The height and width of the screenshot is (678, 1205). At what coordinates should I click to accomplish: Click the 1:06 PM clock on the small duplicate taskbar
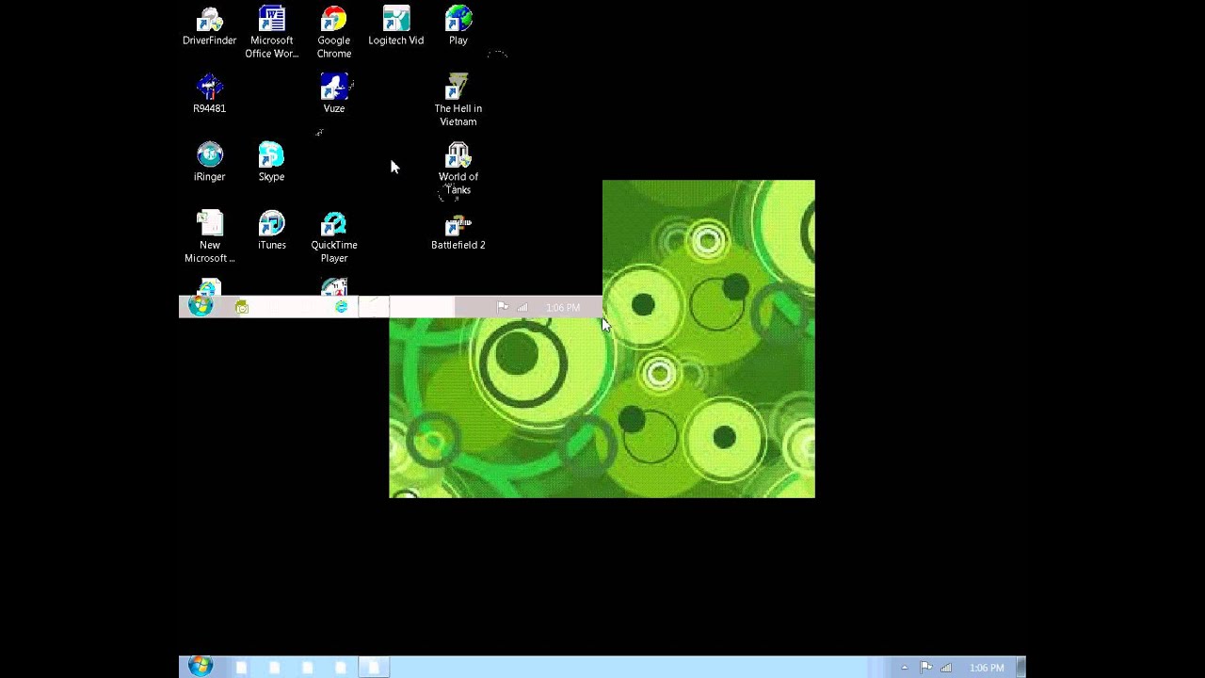pos(563,307)
